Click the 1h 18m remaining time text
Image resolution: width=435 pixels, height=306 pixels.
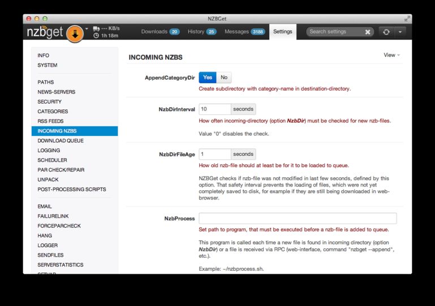[x=110, y=36]
